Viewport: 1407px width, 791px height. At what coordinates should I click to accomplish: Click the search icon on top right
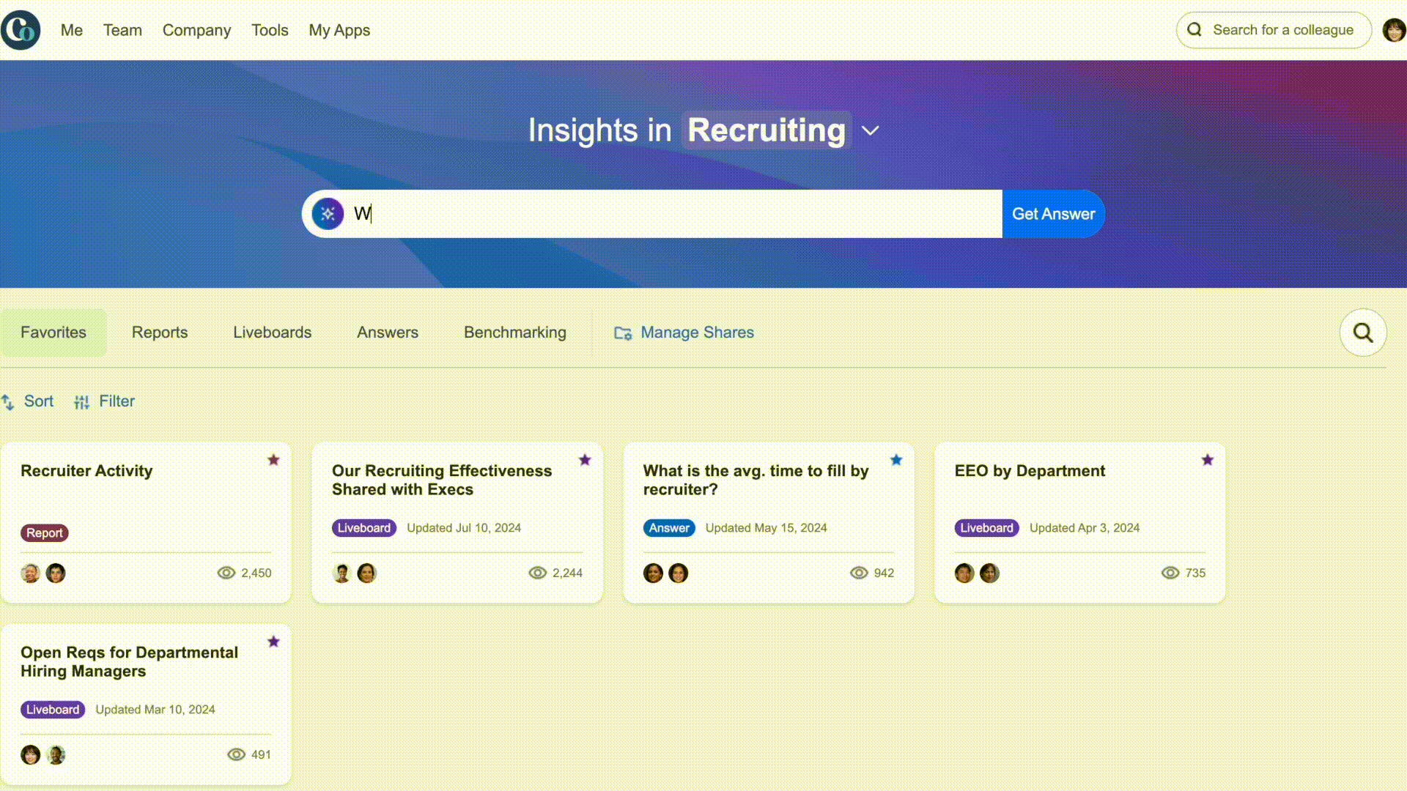1194,30
